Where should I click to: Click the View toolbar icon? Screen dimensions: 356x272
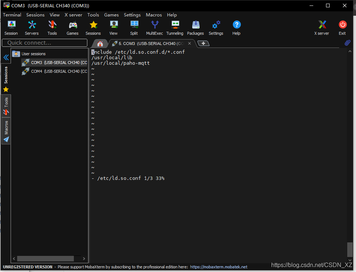point(114,28)
